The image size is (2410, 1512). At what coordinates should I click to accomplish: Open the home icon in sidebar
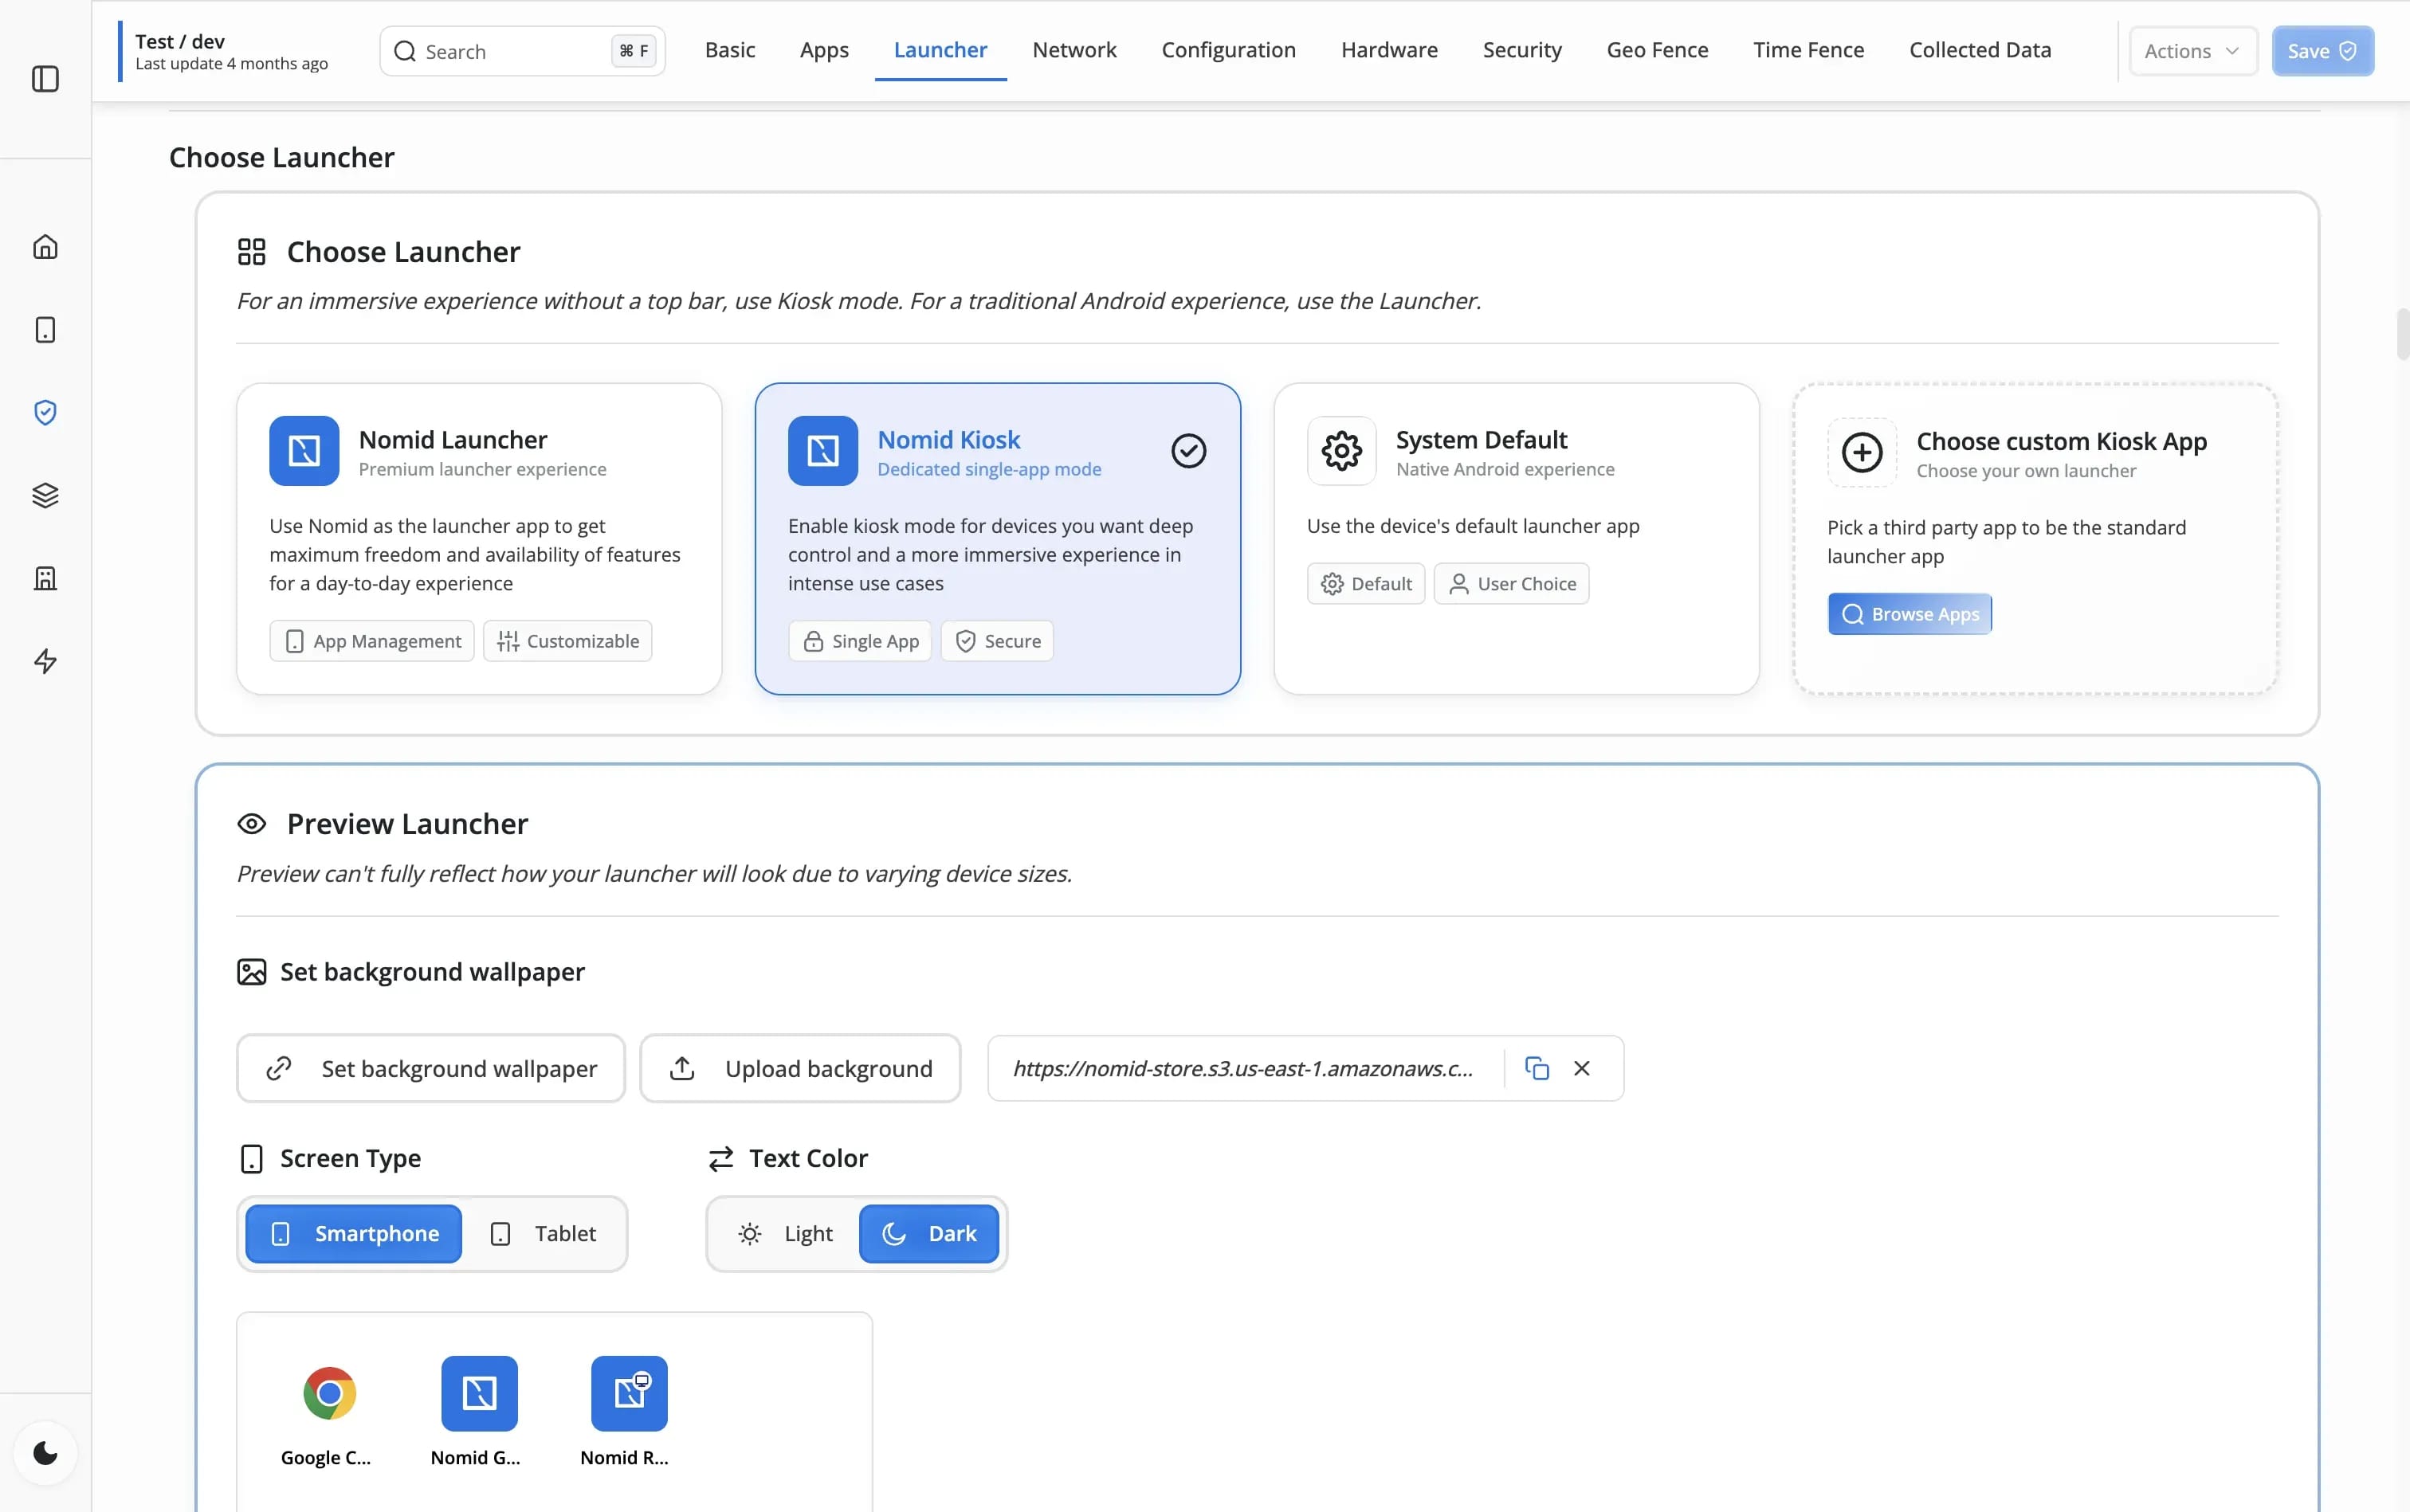click(x=45, y=247)
